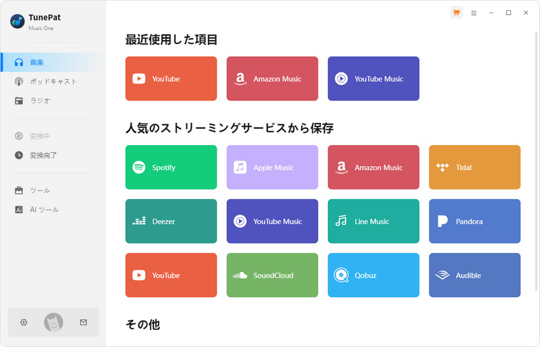Open 変換完了 history
The width and height of the screenshot is (540, 347).
tap(53, 155)
